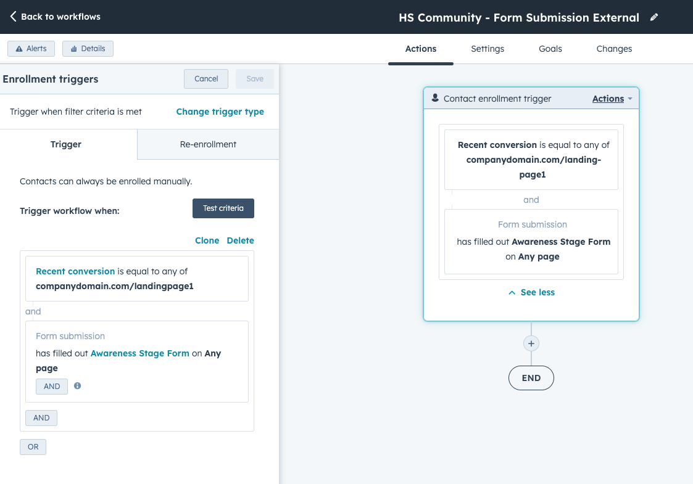693x484 pixels.
Task: Click Clone to duplicate the filter group
Action: point(207,240)
